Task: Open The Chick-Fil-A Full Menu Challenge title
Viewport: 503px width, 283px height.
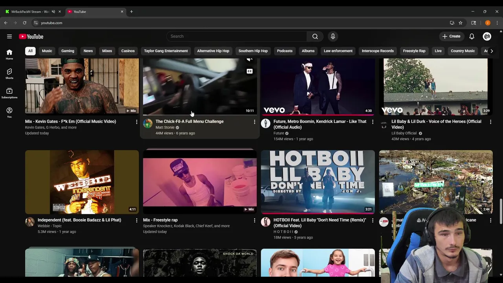Action: pyautogui.click(x=189, y=121)
